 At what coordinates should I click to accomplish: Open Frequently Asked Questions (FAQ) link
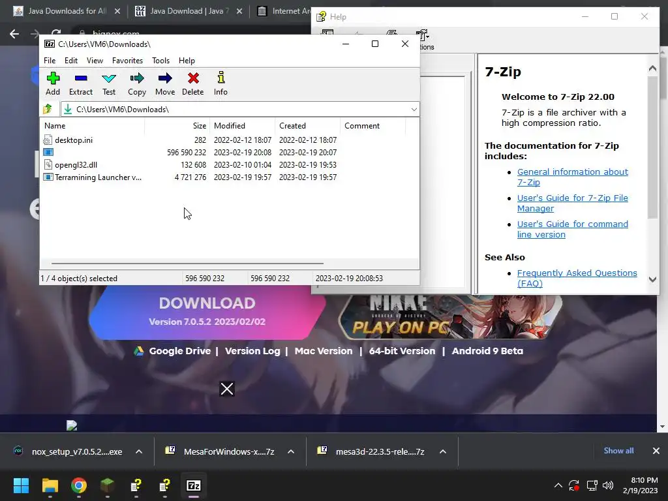[x=577, y=278]
